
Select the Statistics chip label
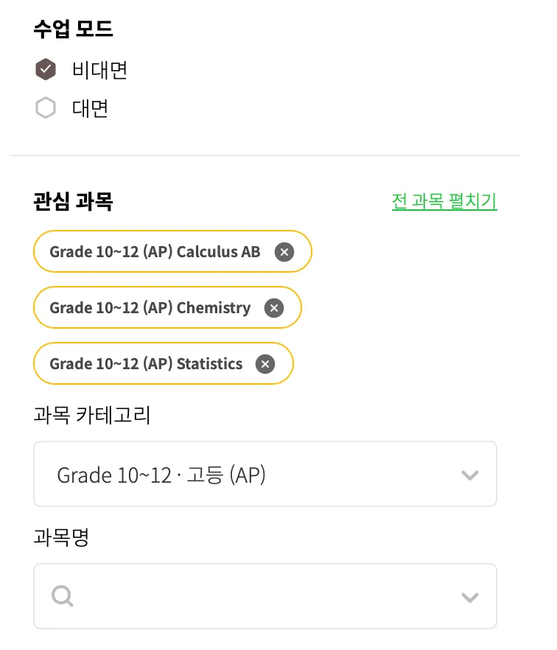point(146,364)
